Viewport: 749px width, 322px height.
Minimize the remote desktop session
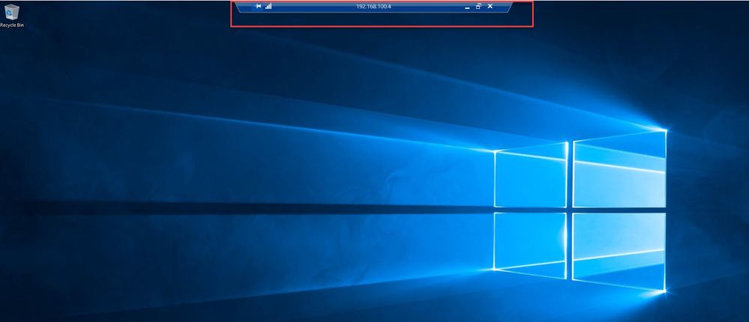pos(467,7)
